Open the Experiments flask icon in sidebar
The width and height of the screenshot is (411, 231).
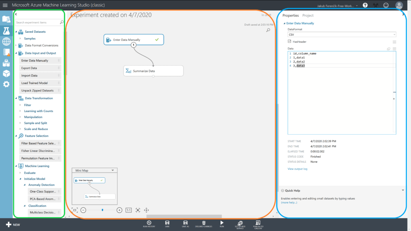pos(6,30)
